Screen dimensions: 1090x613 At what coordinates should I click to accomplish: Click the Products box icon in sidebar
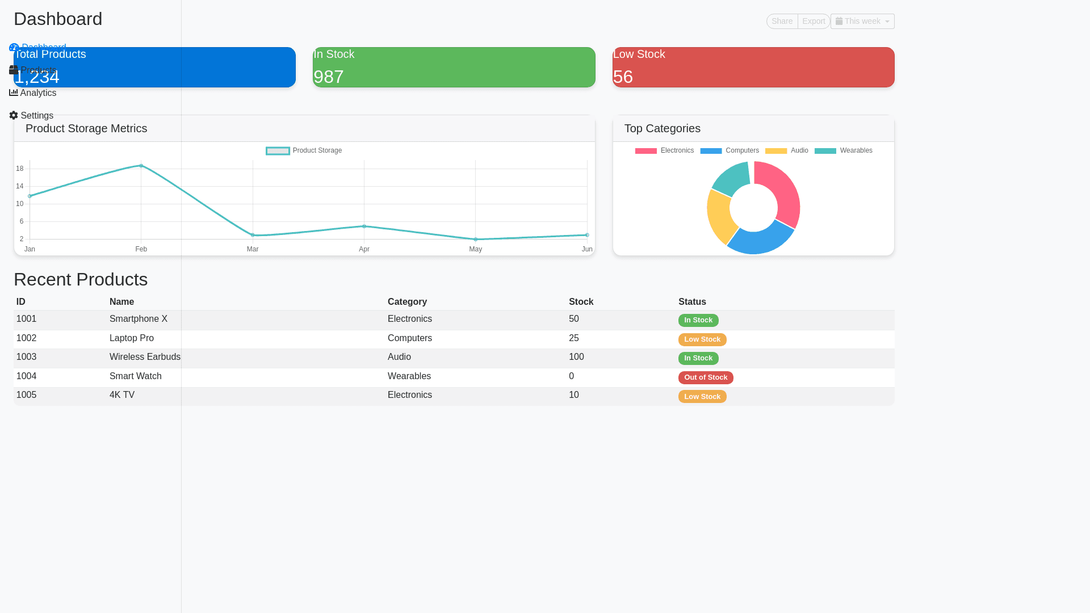coord(14,70)
